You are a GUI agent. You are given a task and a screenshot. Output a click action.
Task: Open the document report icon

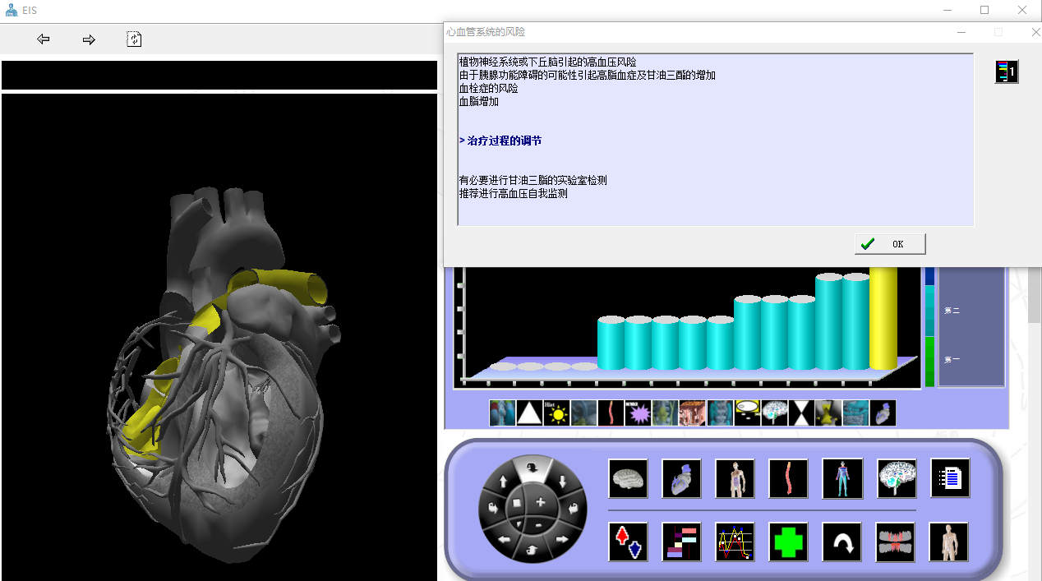[949, 478]
